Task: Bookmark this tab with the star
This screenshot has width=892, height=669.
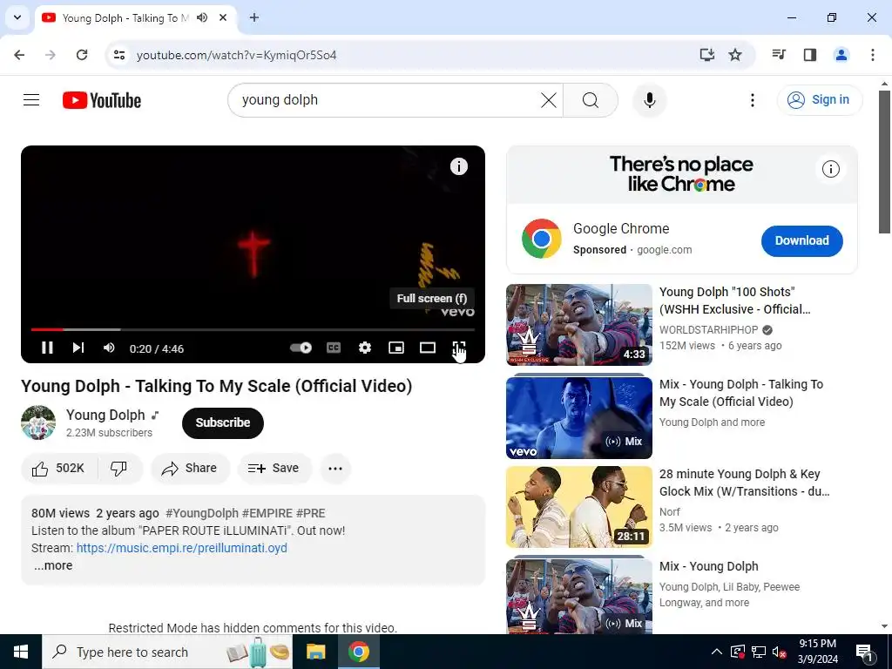Action: coord(735,55)
